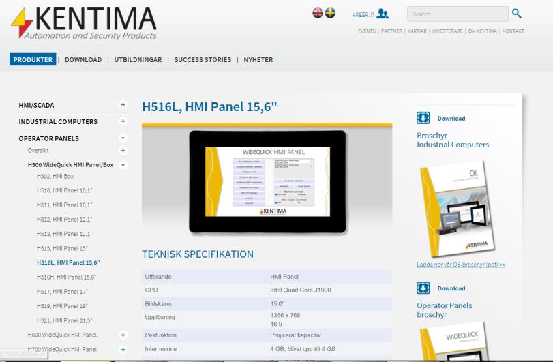553x362 pixels.
Task: Click Broschyr Industrial Computers heading
Action: pos(453,140)
